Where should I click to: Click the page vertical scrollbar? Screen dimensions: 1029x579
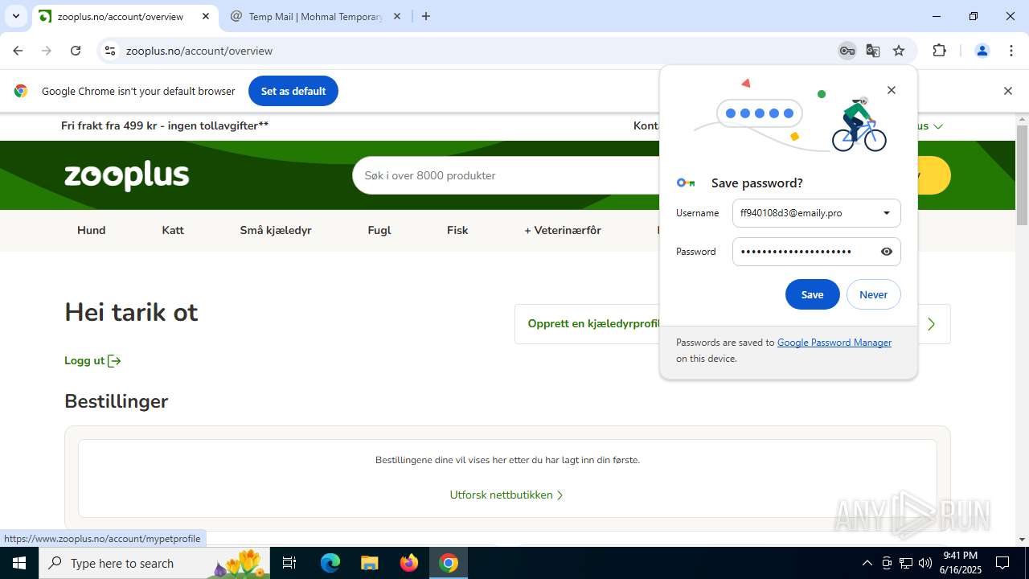[1022, 175]
